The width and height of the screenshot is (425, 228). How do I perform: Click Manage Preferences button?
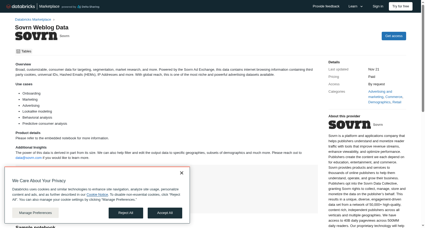[x=35, y=213]
